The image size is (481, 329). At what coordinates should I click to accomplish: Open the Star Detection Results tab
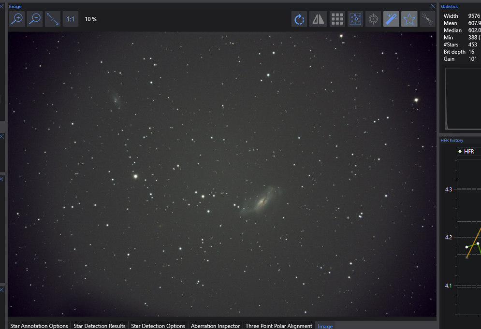(100, 326)
